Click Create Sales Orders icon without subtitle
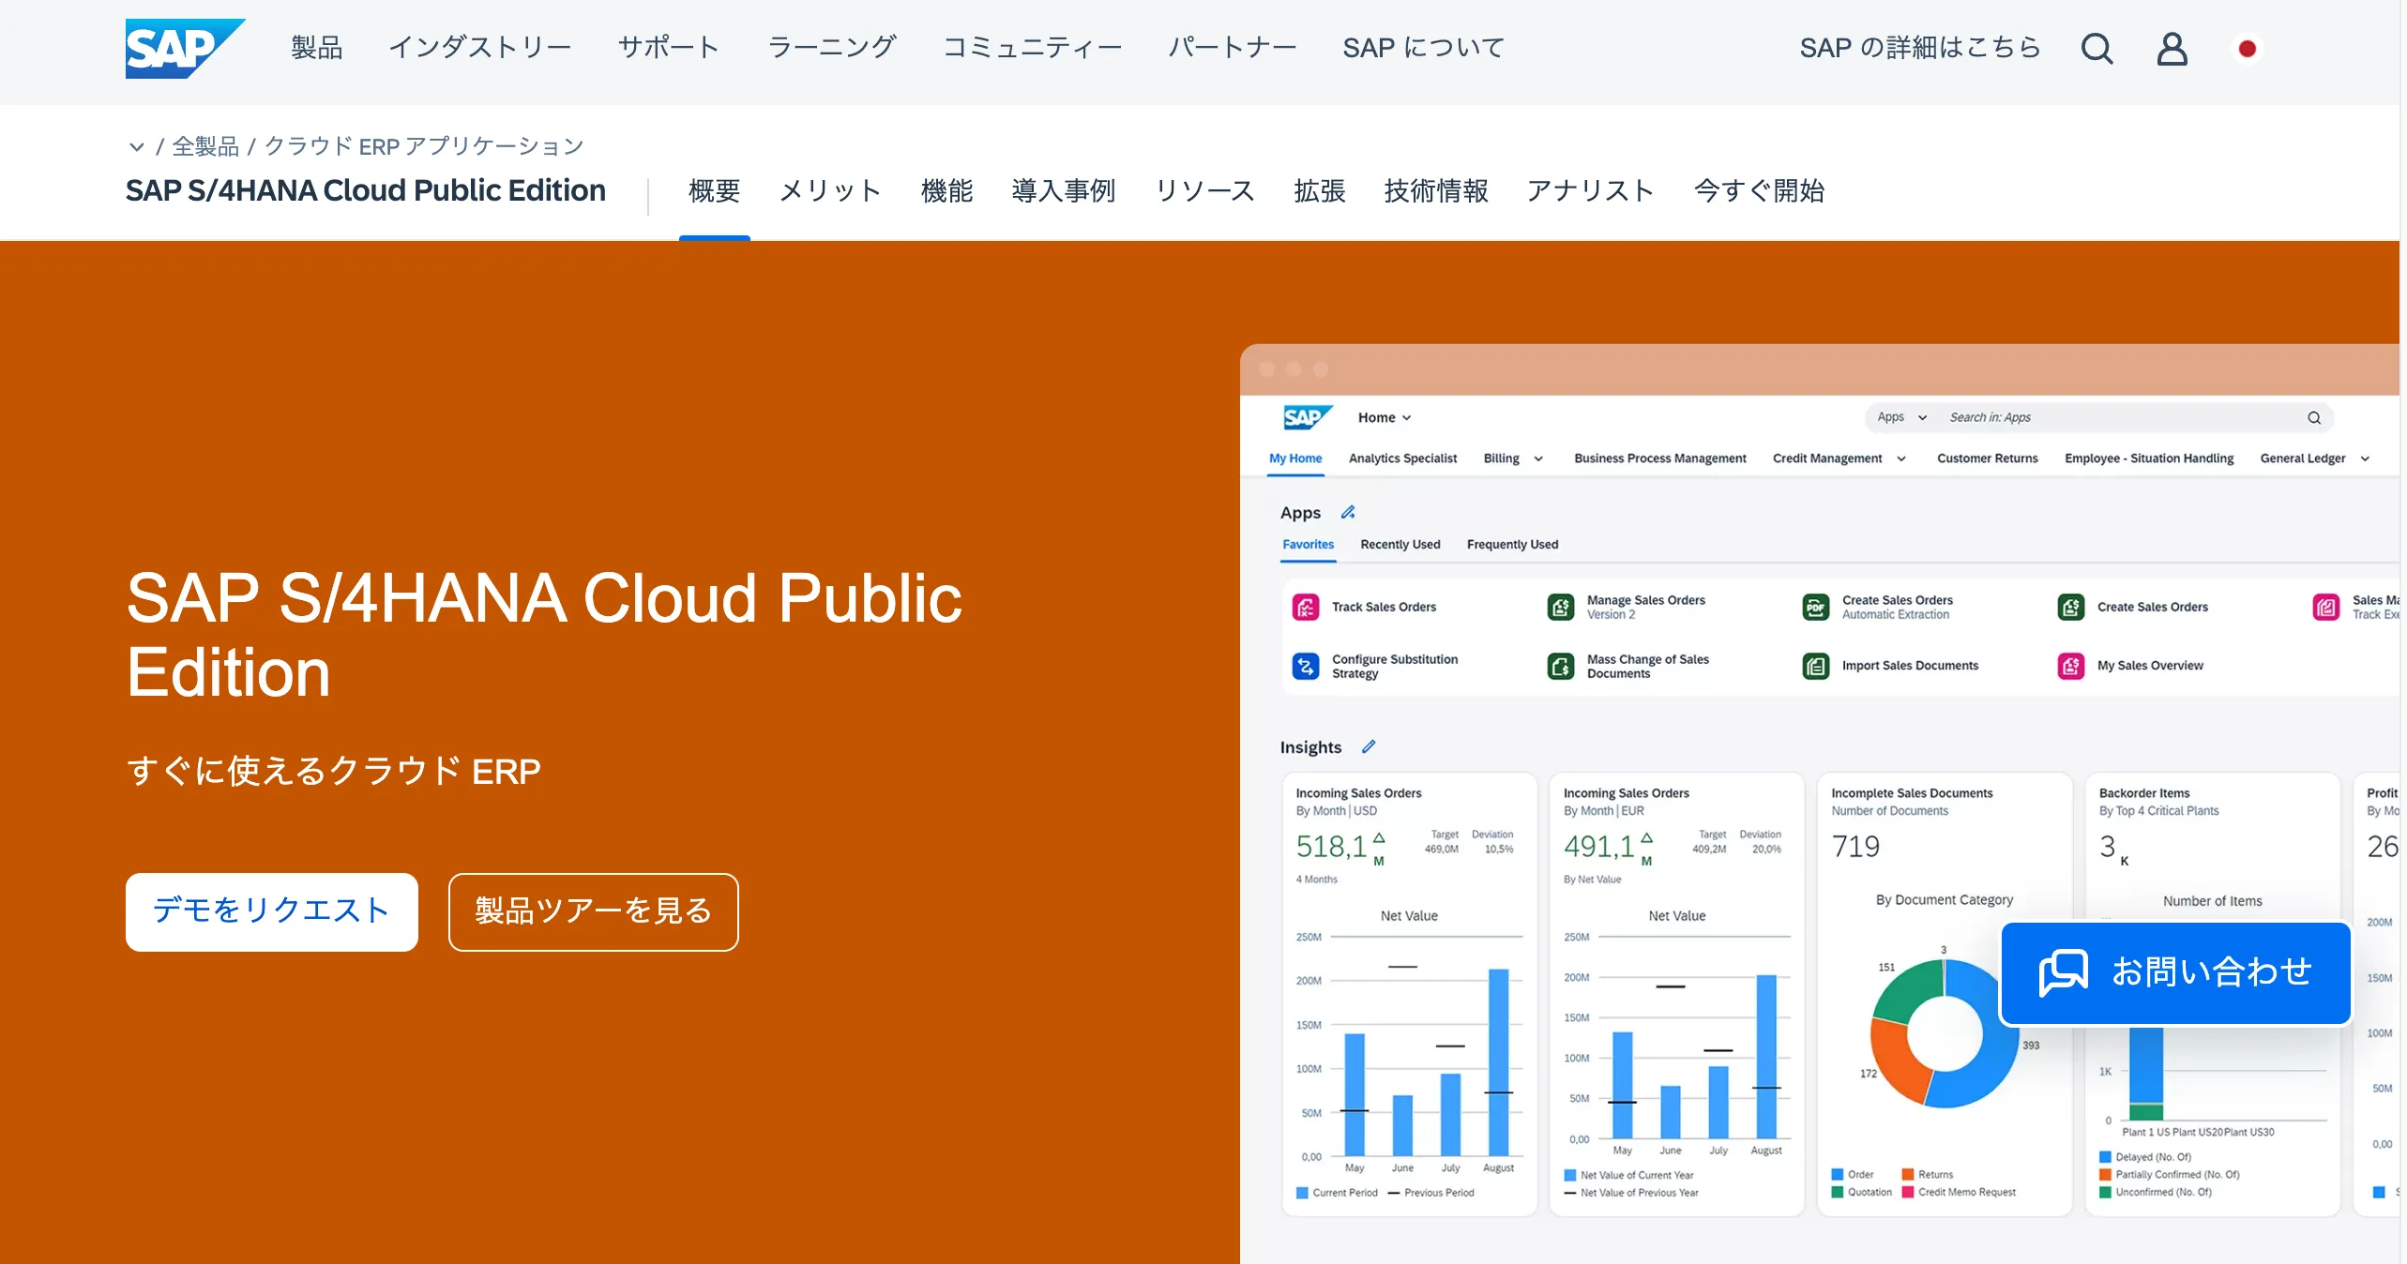The width and height of the screenshot is (2407, 1264). pyautogui.click(x=2070, y=607)
